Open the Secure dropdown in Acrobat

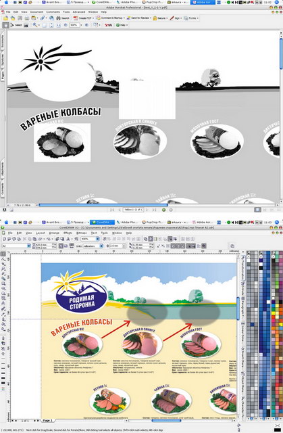160,18
